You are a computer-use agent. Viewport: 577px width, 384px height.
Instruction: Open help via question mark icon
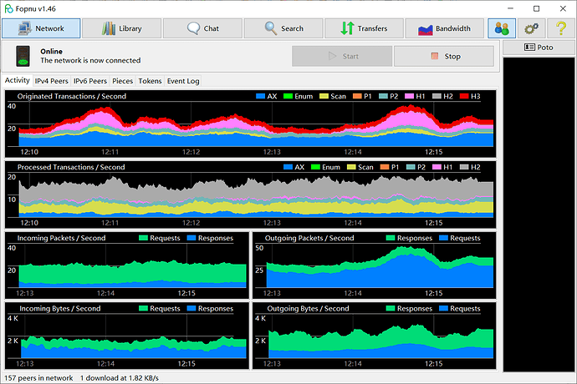click(561, 28)
